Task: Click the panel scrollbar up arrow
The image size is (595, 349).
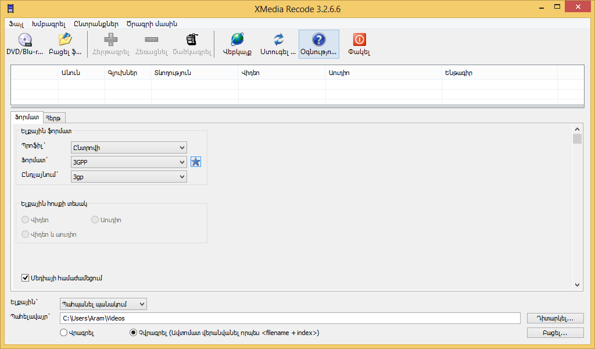Action: tap(577, 129)
